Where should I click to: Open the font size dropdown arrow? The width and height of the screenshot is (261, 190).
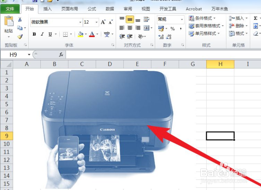96,22
